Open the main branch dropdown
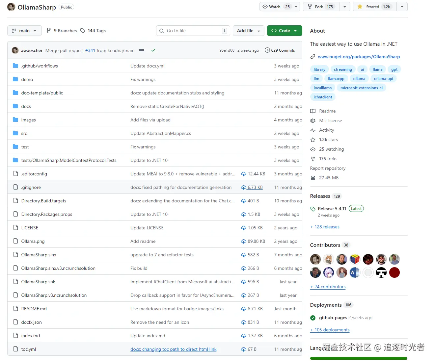The width and height of the screenshot is (434, 361). [24, 31]
